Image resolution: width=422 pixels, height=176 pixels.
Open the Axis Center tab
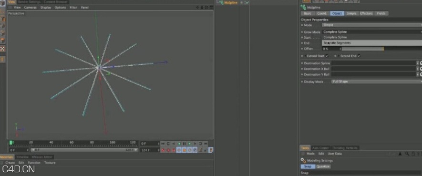pyautogui.click(x=320, y=148)
